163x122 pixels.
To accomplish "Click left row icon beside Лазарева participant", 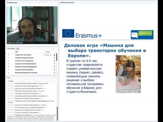I will (x=8, y=70).
